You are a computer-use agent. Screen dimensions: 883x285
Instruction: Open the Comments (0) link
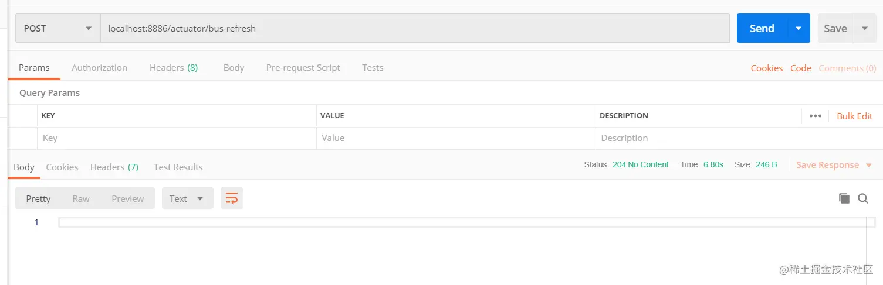(x=847, y=68)
